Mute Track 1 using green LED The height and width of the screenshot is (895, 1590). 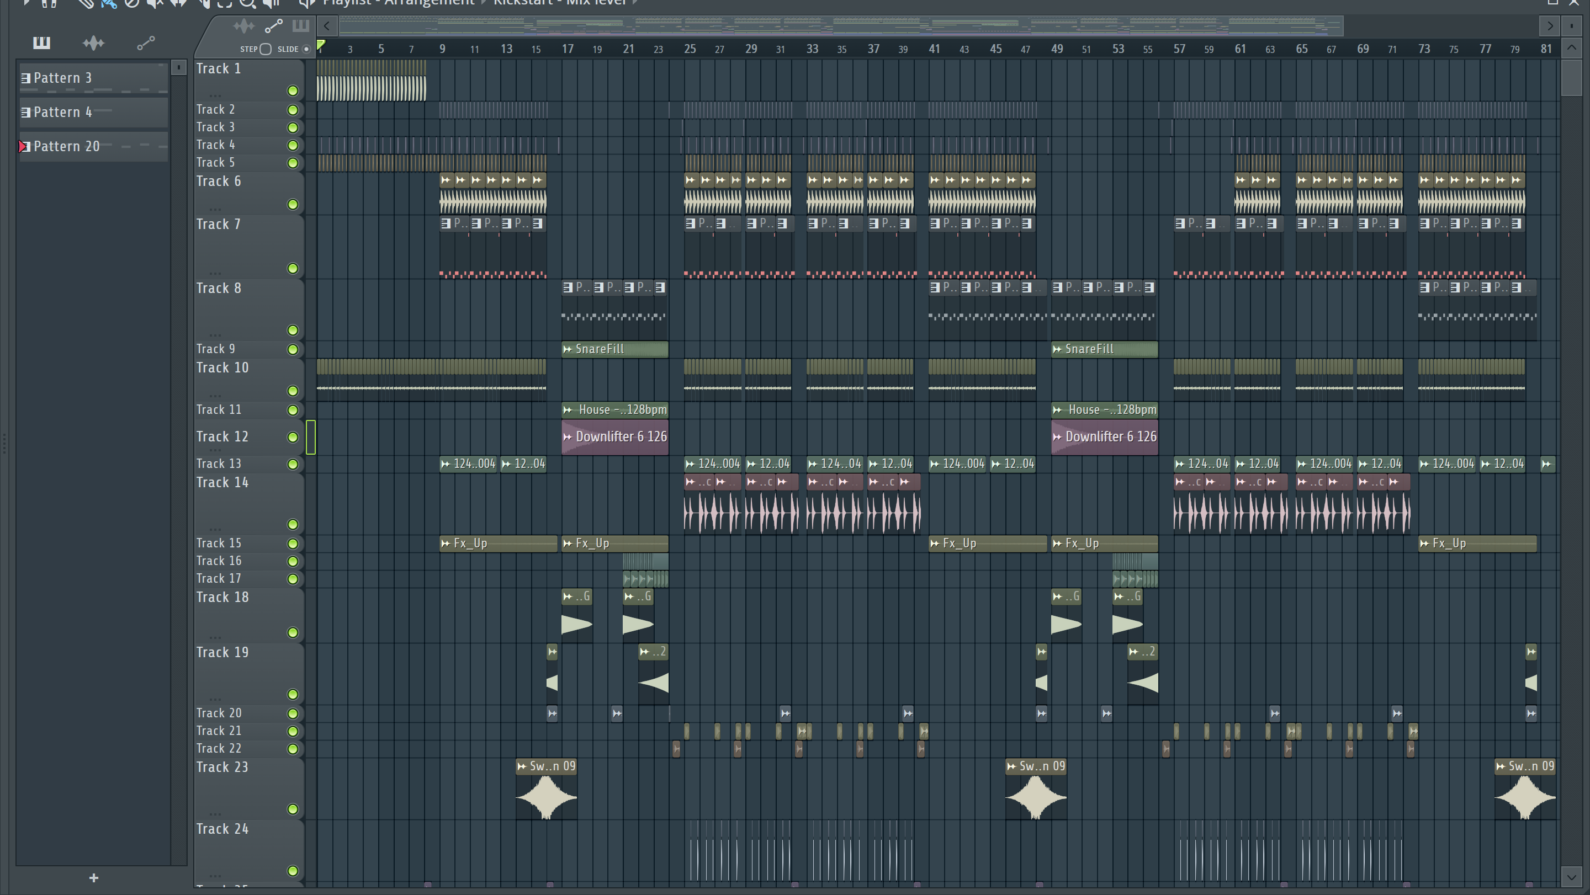point(293,91)
